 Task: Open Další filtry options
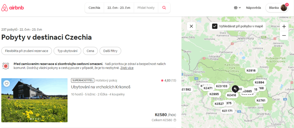[x=110, y=51]
